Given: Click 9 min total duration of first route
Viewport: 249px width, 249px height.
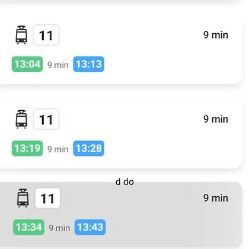Looking at the screenshot, I should (x=216, y=35).
